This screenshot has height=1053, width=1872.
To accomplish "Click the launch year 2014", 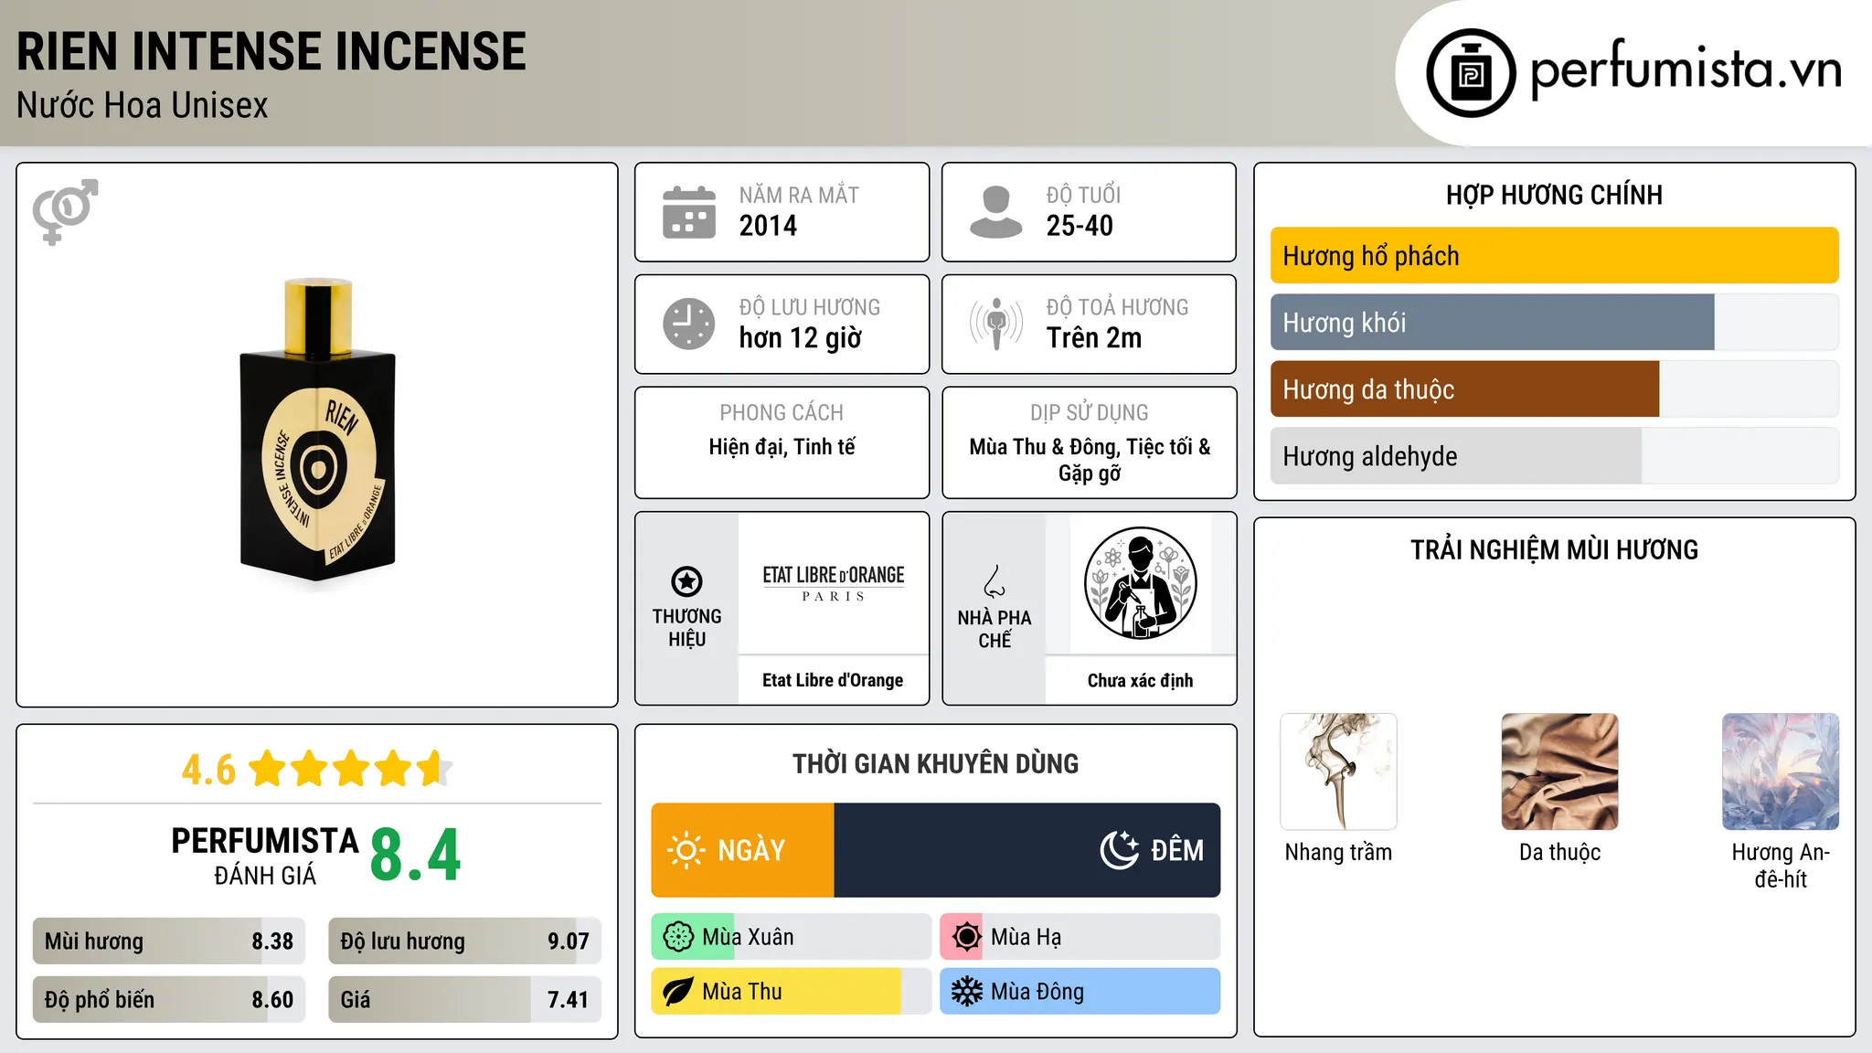I will coord(768,226).
